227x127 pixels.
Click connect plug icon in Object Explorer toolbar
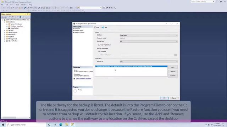[10, 17]
